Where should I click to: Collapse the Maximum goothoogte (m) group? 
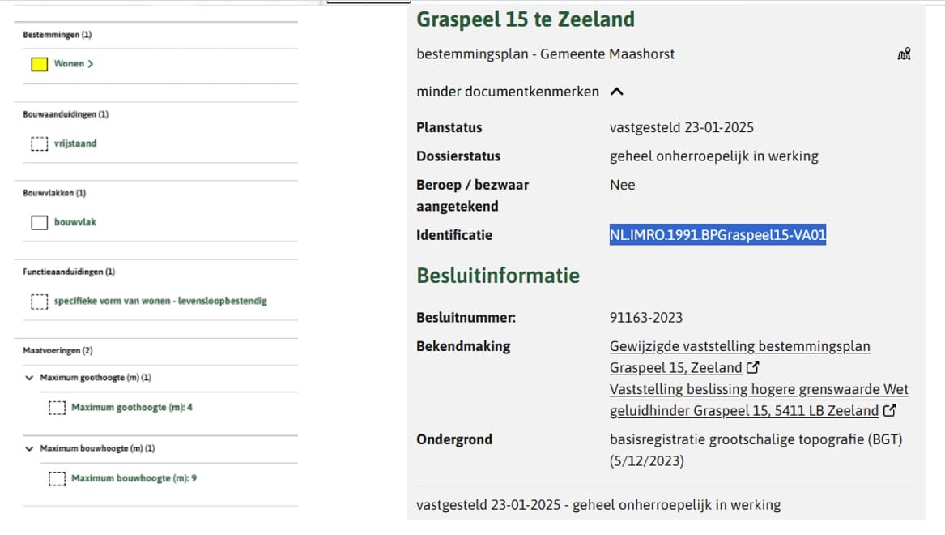tap(30, 378)
